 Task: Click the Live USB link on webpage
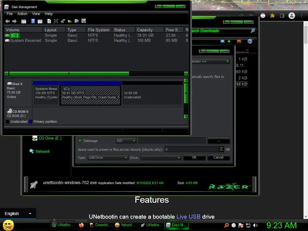click(x=188, y=217)
